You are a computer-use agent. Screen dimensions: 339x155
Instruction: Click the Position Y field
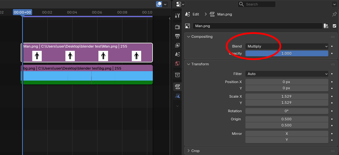click(x=287, y=88)
